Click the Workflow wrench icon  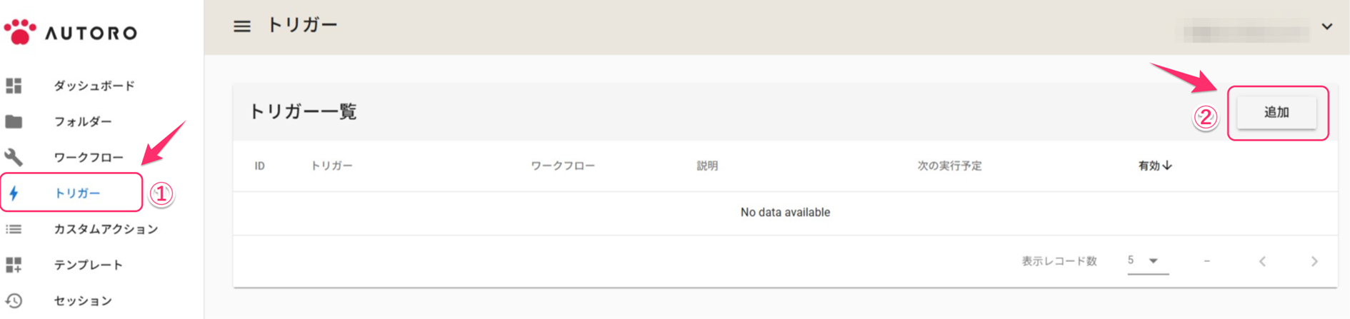pyautogui.click(x=14, y=157)
